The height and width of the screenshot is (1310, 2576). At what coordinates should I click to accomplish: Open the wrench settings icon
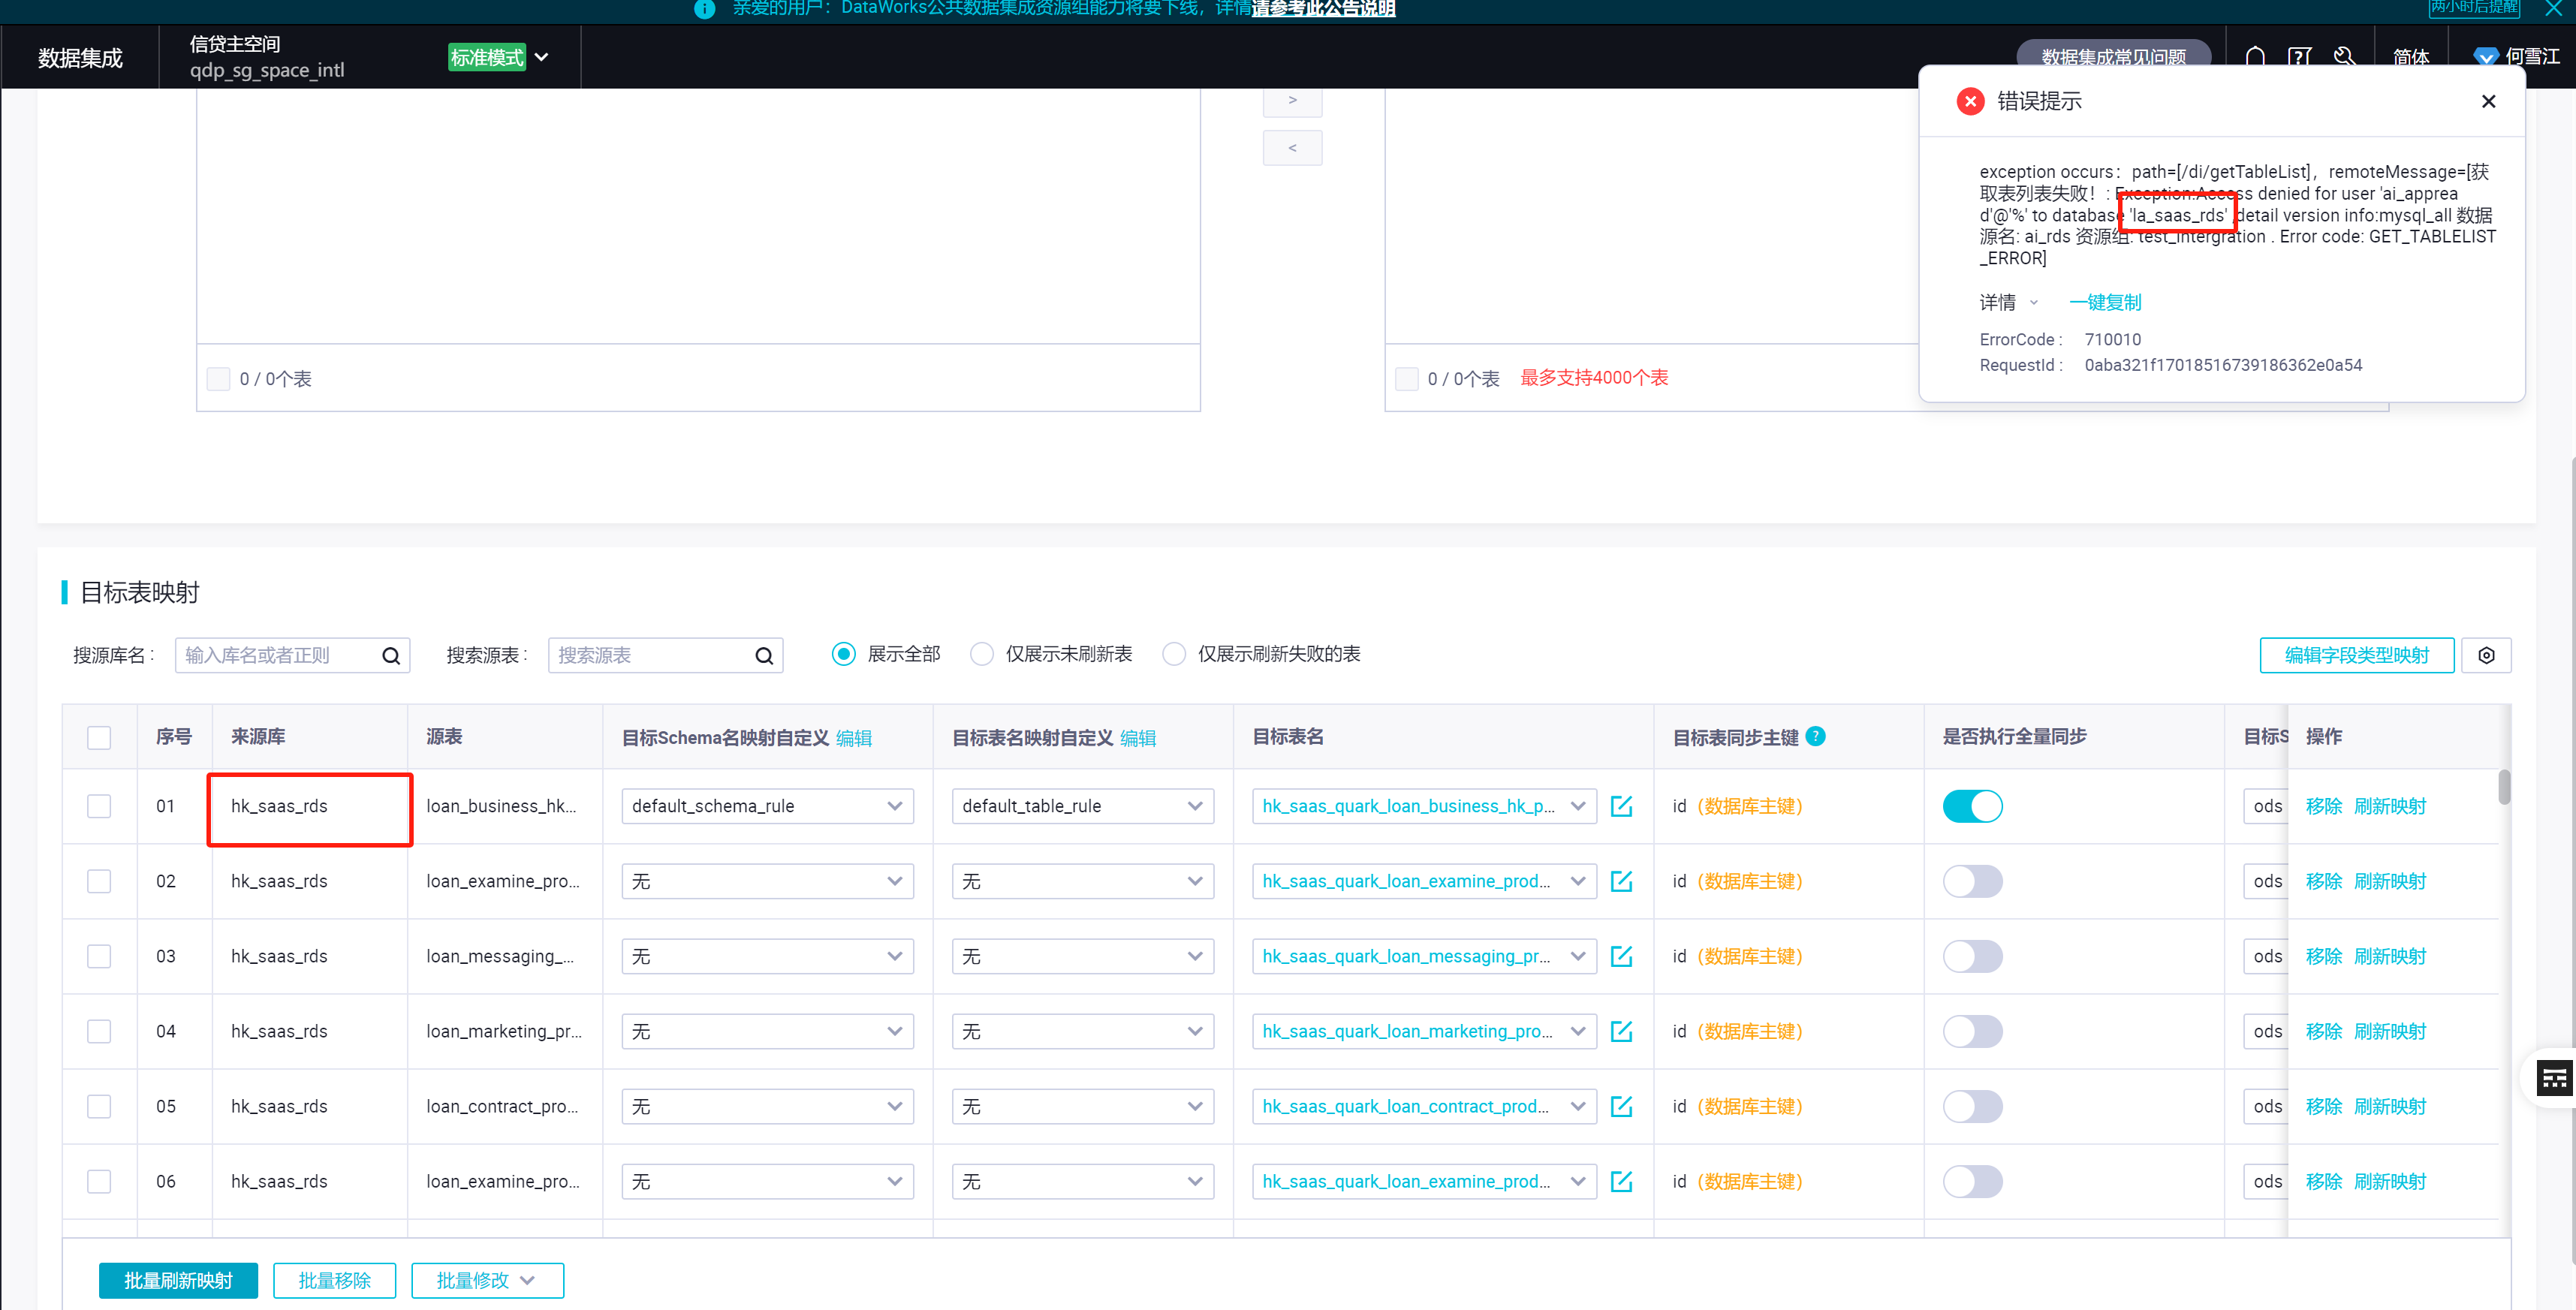pos(2344,57)
